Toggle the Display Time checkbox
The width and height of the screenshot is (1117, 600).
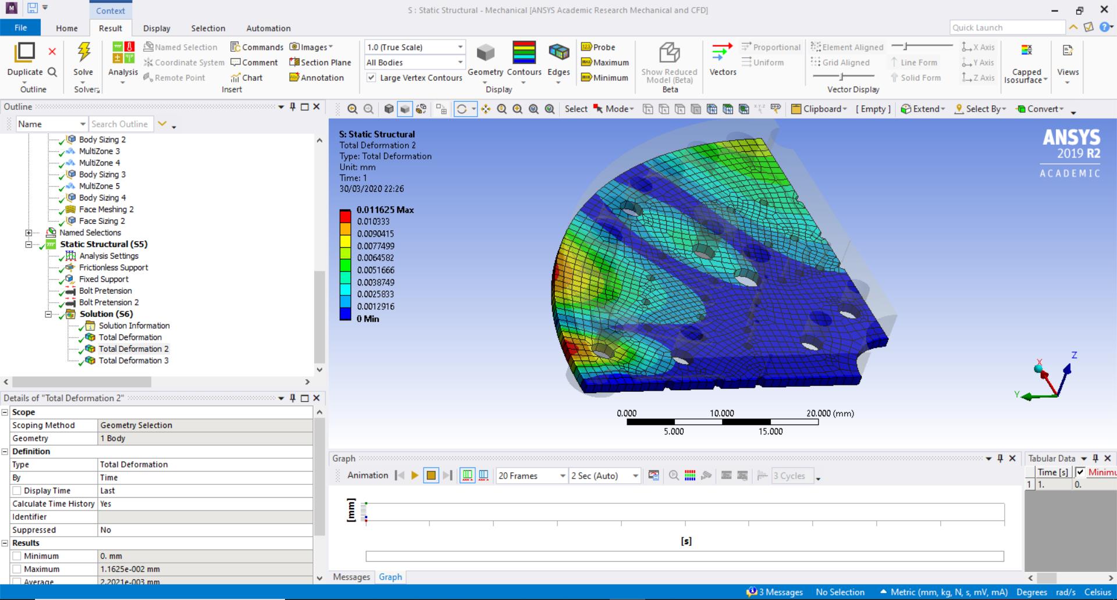[x=17, y=491]
